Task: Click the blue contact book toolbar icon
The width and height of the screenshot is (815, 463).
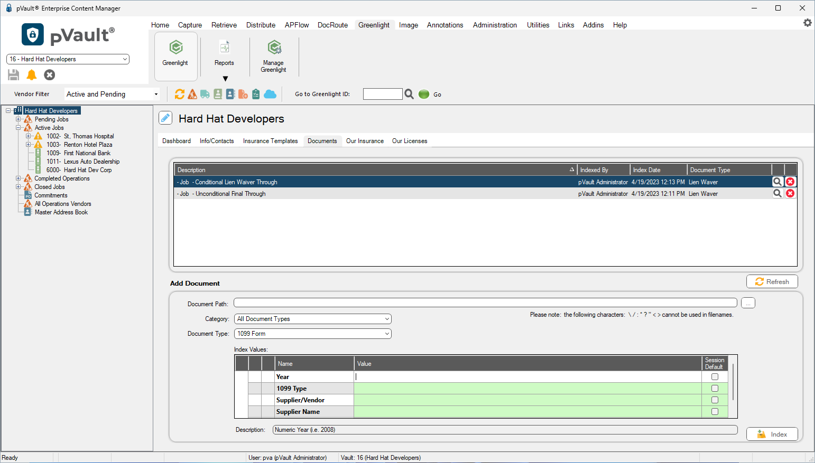Action: click(230, 94)
